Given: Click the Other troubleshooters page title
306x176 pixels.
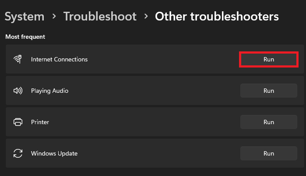Looking at the screenshot, I should (217, 17).
